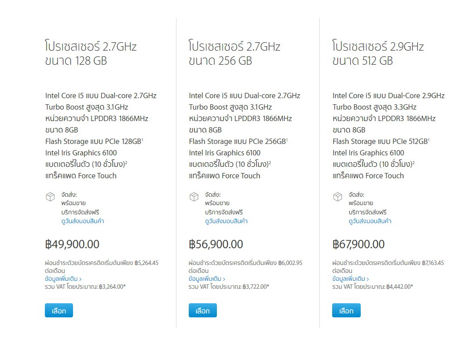Click the shipping box icon for 128 GB model
476x353 pixels.
pyautogui.click(x=50, y=197)
